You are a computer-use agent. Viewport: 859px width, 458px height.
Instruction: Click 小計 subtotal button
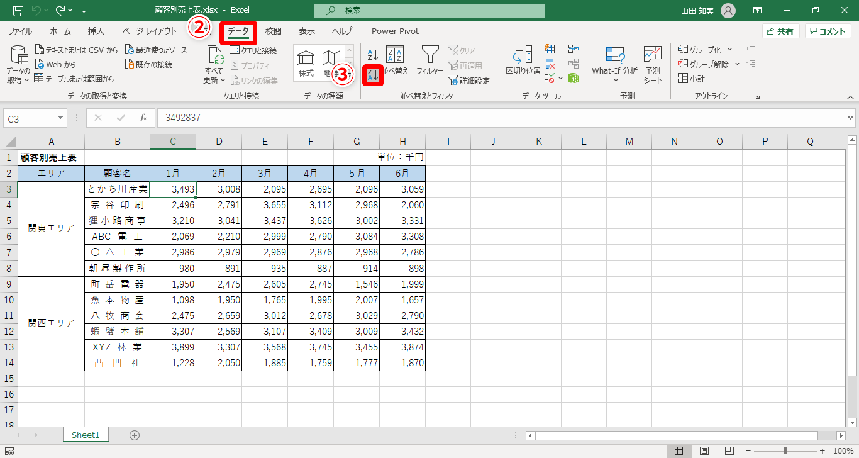(x=691, y=79)
